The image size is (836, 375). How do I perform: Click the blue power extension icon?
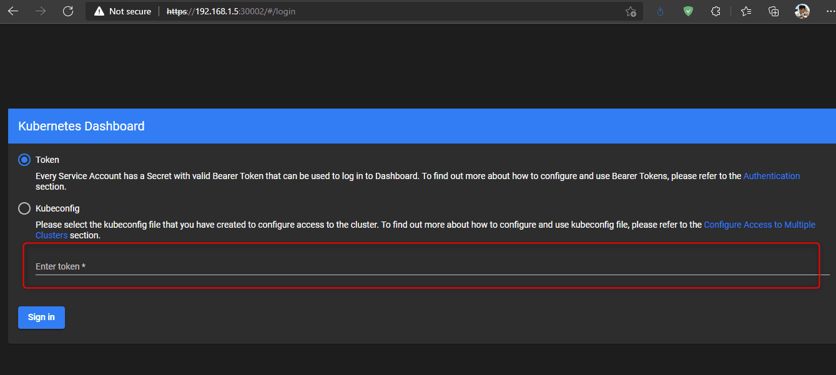pyautogui.click(x=661, y=11)
